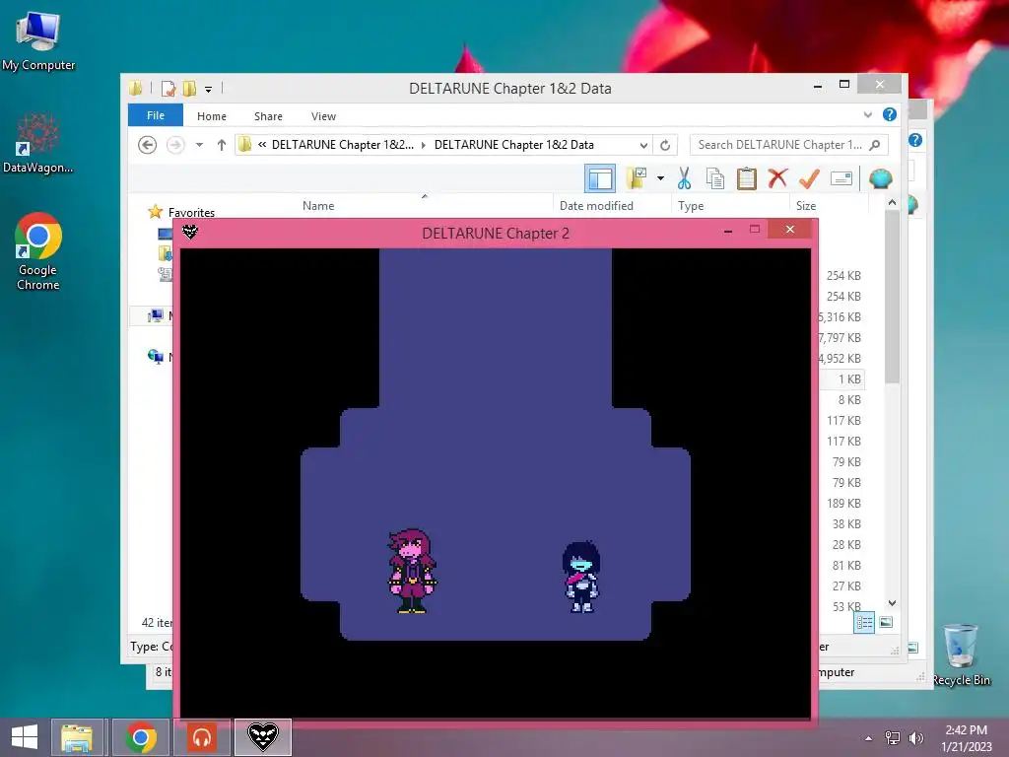The width and height of the screenshot is (1009, 757).
Task: Expand the breadcrumb overflow chevron
Action: (x=262, y=144)
